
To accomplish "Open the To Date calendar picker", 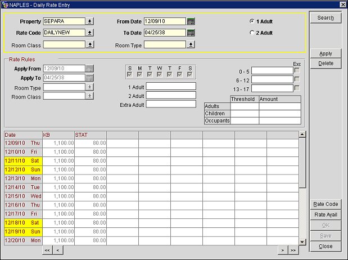I will 191,33.
